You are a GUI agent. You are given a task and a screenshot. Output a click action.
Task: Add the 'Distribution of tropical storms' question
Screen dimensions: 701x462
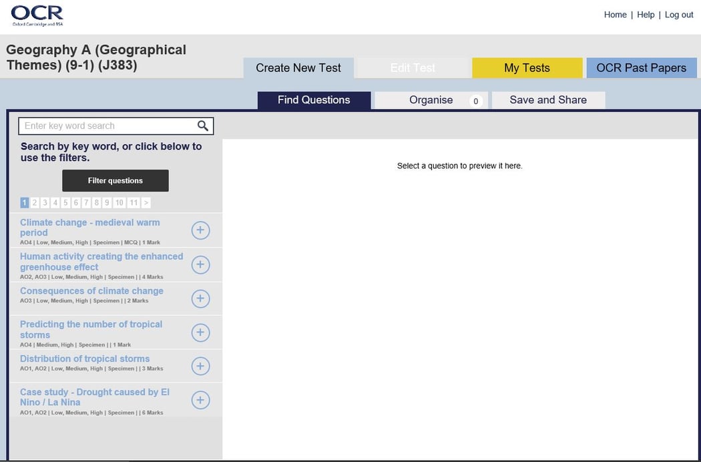(x=200, y=366)
